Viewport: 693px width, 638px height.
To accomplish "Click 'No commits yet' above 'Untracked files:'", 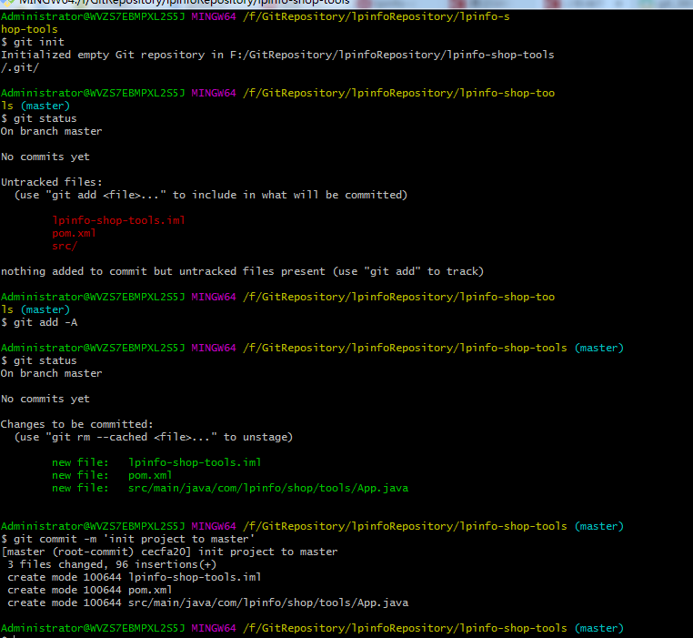I will click(x=45, y=157).
